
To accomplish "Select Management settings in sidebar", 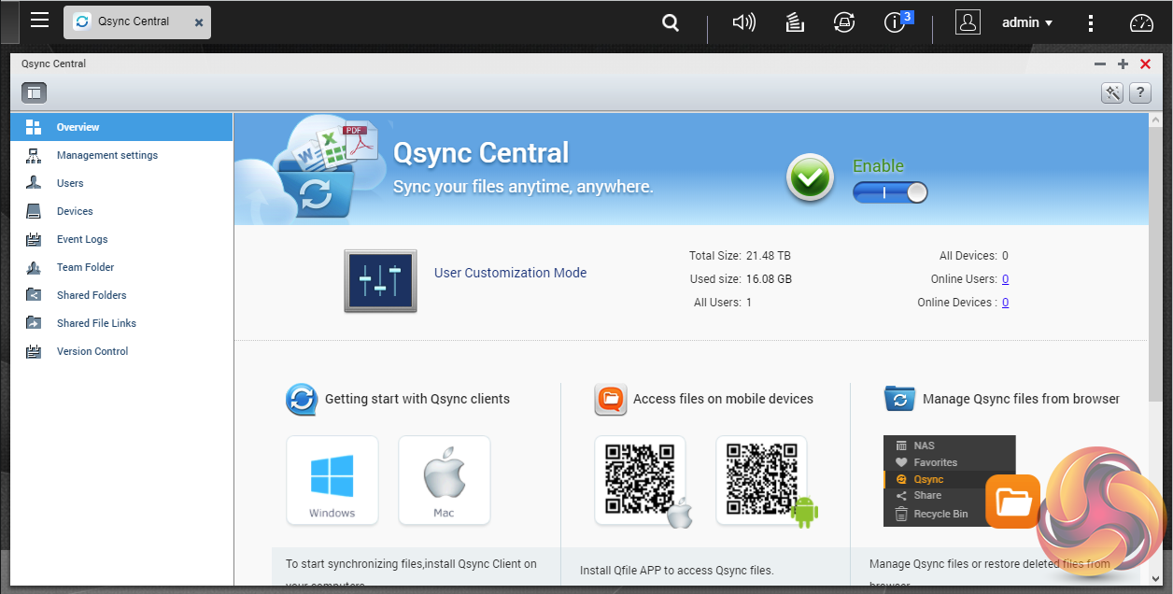I will 106,155.
